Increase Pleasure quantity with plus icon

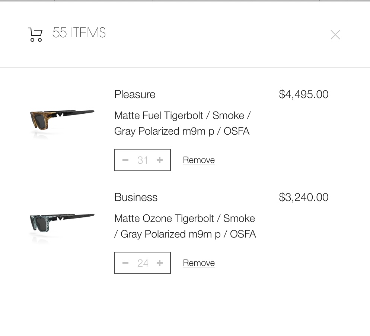click(160, 160)
